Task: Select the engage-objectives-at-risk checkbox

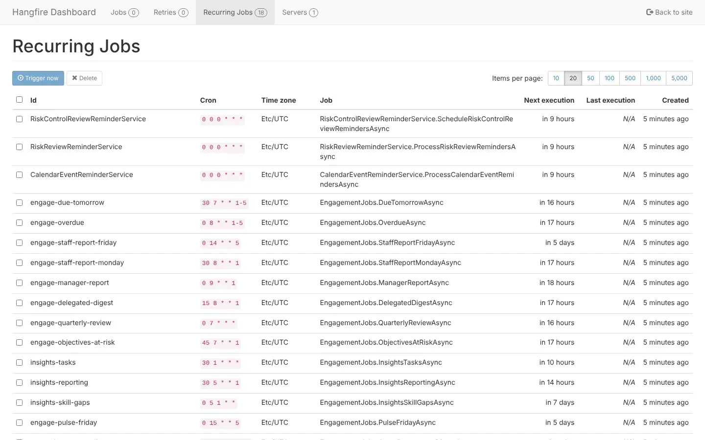Action: (20, 342)
